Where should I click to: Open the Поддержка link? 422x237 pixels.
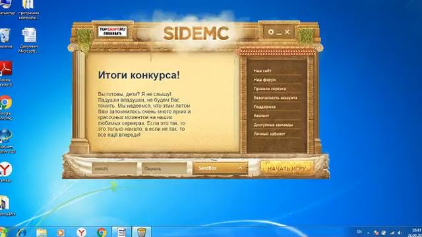click(264, 107)
